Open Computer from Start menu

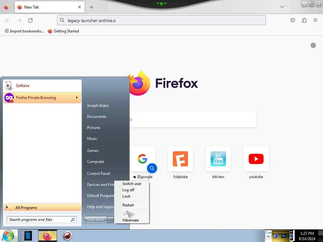(x=96, y=162)
